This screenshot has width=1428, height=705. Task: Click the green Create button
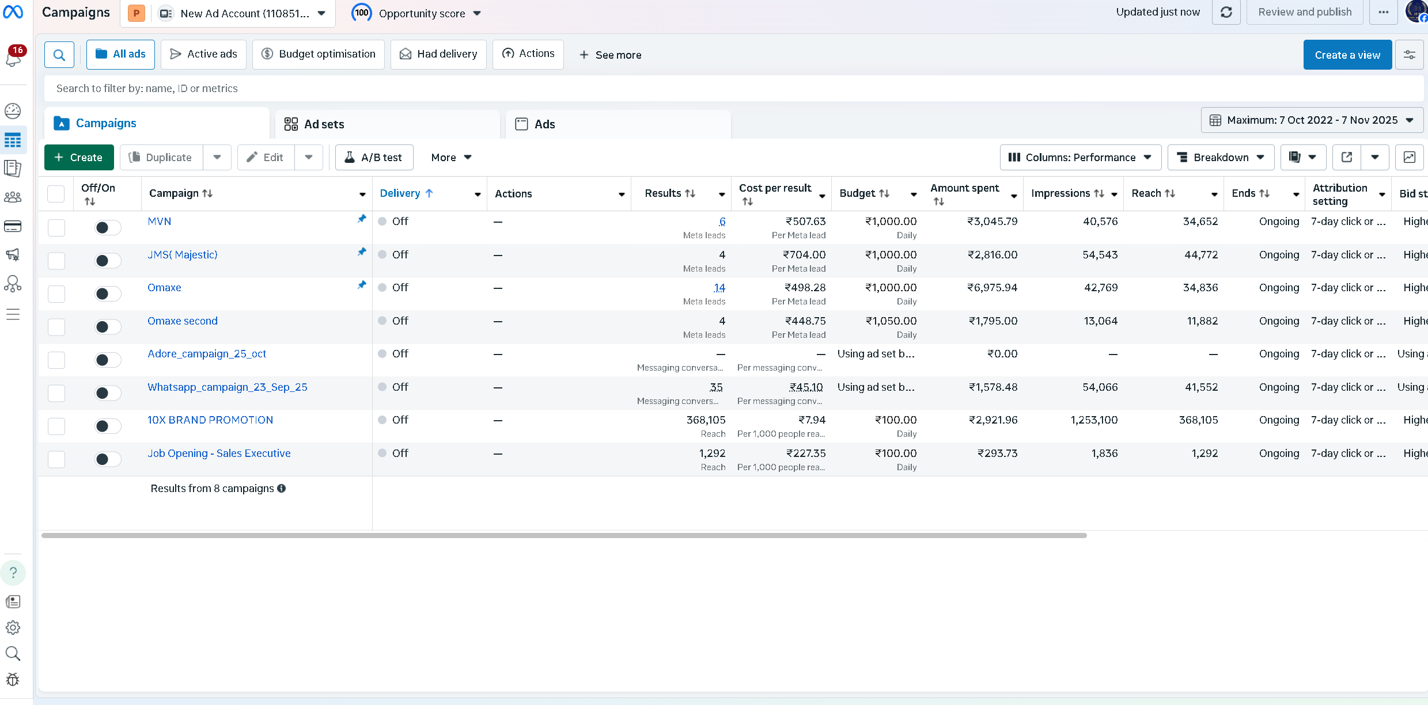(79, 157)
